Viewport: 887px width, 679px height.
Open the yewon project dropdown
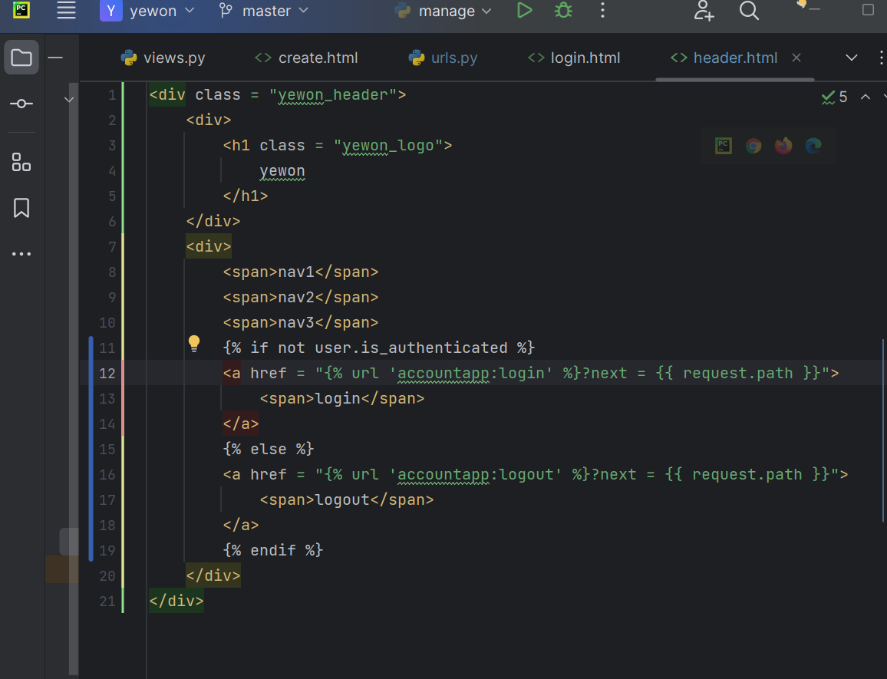(x=147, y=11)
